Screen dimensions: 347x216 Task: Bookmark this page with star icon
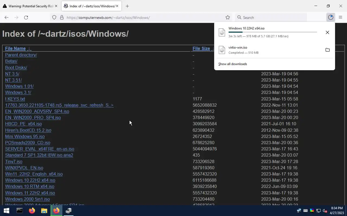click(228, 17)
